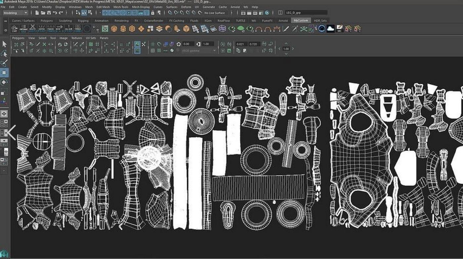
Task: Switch to the Sculpting shelf tab
Action: [x=65, y=21]
